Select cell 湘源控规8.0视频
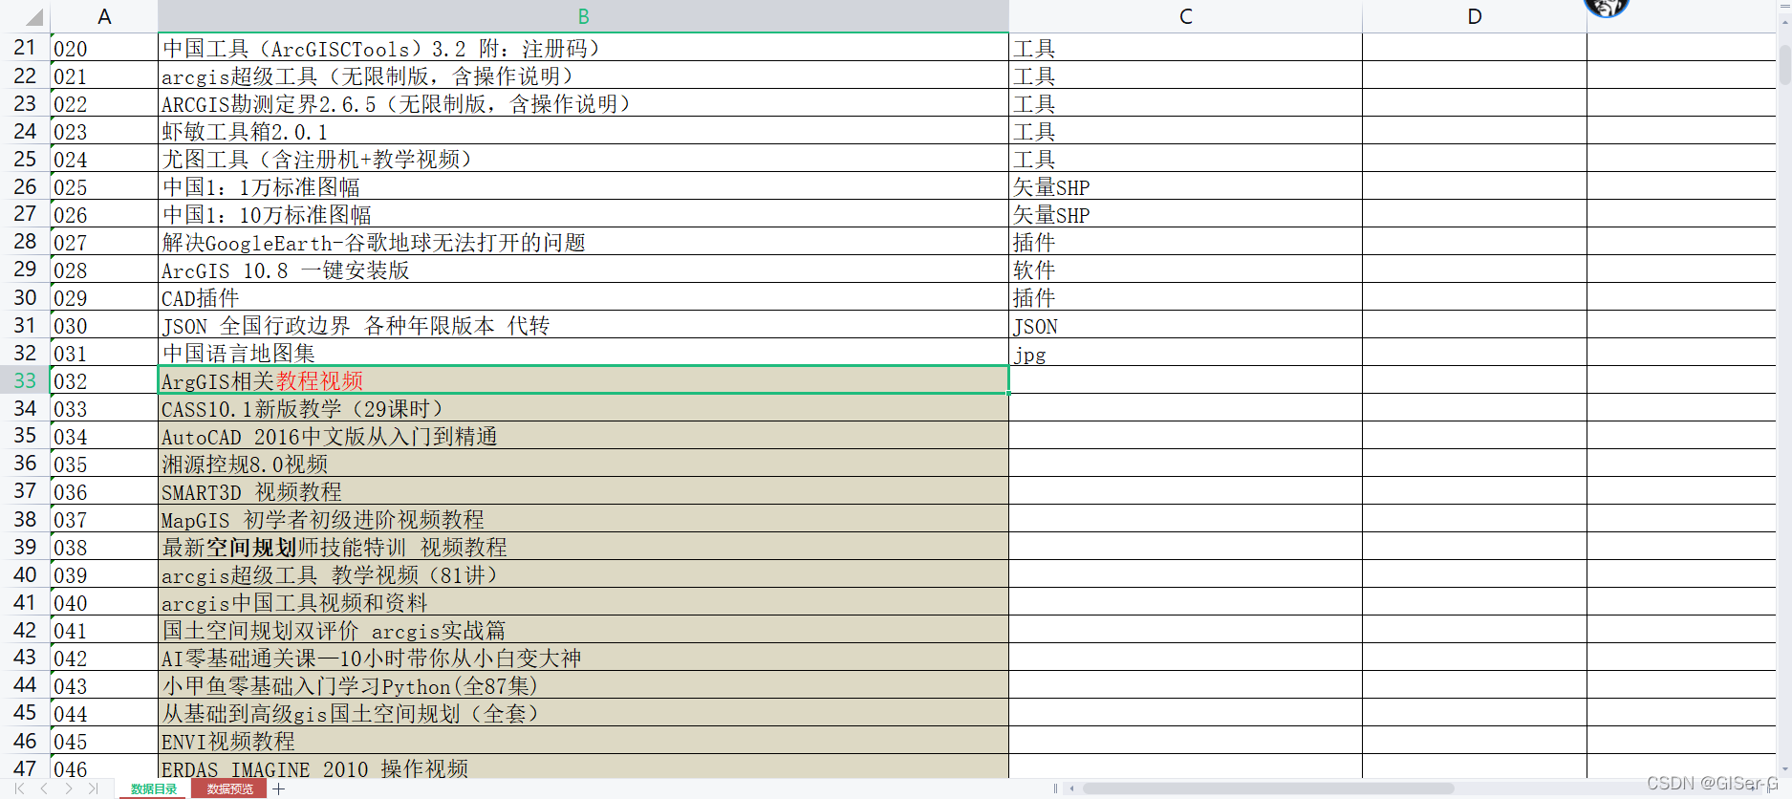 click(x=583, y=464)
